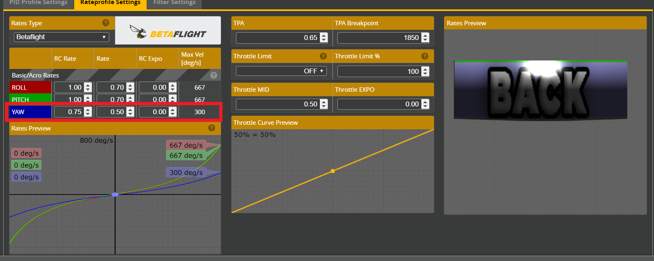Select the Rateprofile Settings tab
Viewport: 654px width, 261px height.
[x=110, y=2]
